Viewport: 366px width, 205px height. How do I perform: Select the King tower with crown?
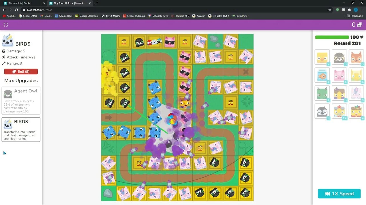pyautogui.click(x=356, y=111)
